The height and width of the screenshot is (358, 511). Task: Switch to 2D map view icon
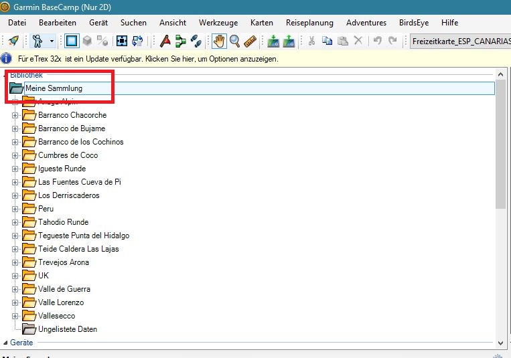point(72,41)
